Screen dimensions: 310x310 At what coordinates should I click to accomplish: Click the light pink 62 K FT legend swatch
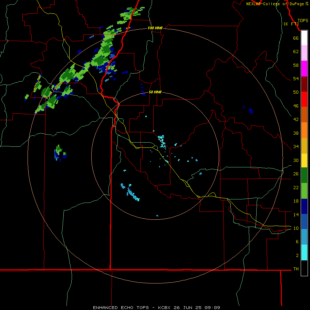click(304, 53)
